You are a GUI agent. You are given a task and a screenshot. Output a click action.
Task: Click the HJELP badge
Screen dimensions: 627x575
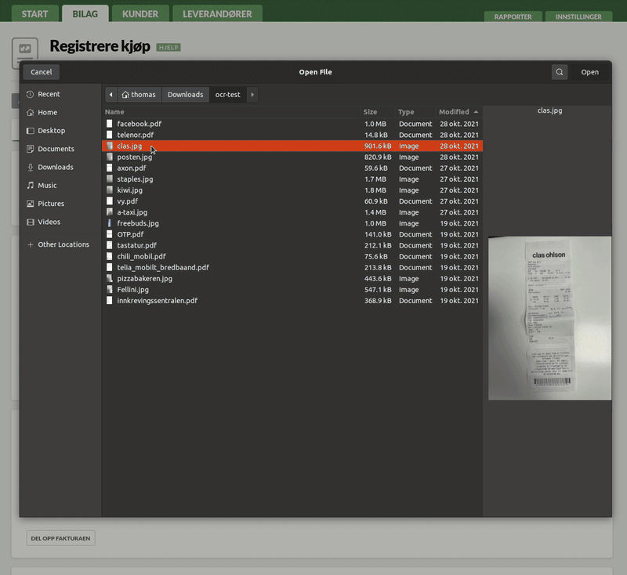click(169, 47)
